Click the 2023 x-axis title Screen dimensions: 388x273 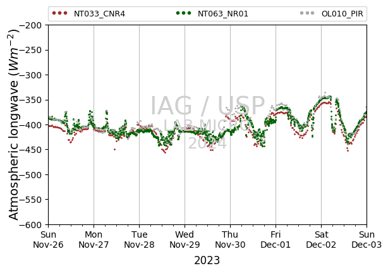[x=207, y=260]
